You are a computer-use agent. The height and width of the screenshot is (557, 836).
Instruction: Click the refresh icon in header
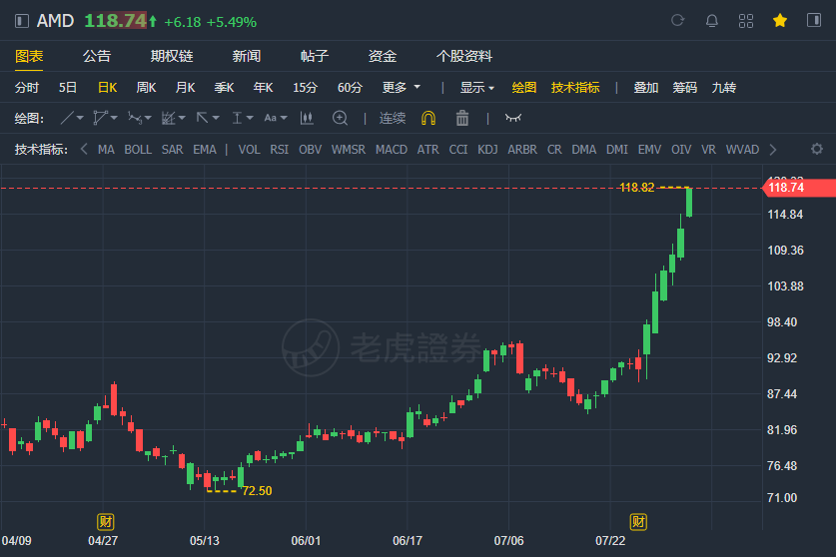(x=677, y=21)
